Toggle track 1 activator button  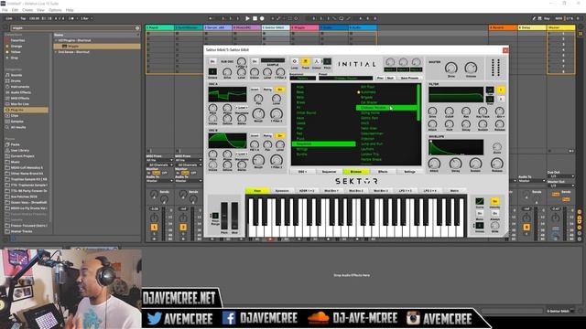tap(154, 228)
